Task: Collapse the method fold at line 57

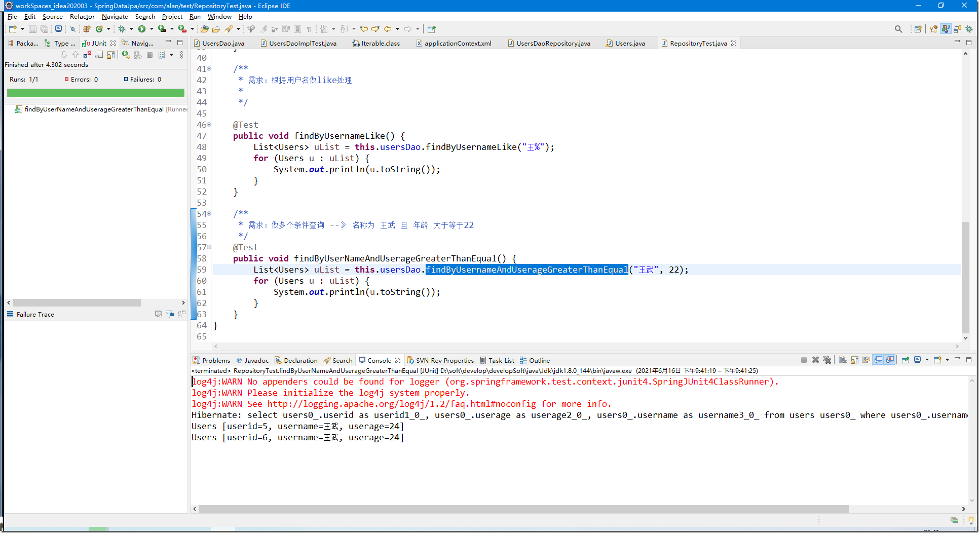Action: [x=209, y=247]
